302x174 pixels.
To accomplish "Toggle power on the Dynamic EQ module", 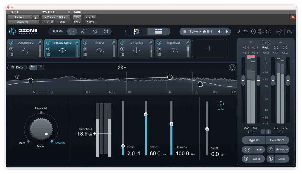I will (11, 43).
